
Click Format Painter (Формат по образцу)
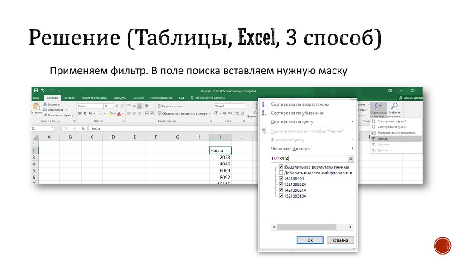pos(58,115)
